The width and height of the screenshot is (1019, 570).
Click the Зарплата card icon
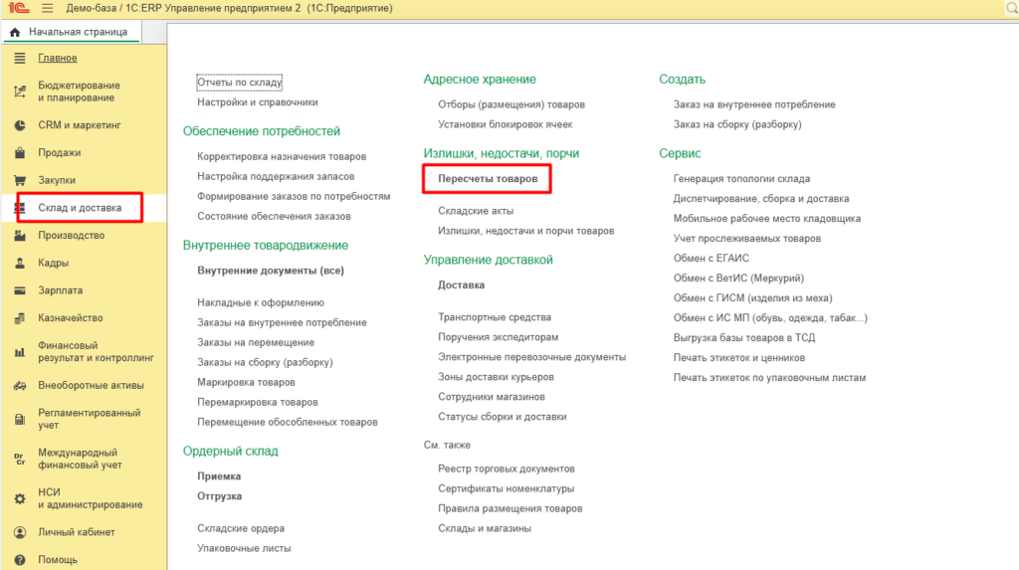click(20, 290)
